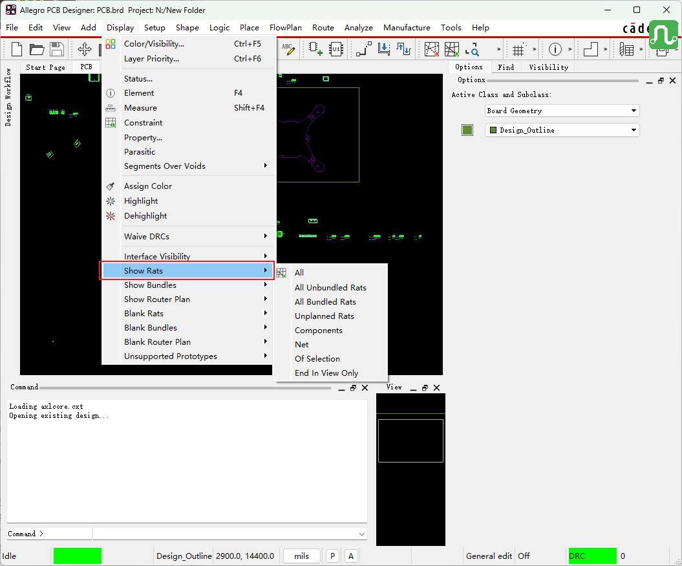
Task: Expand Segments Over Voids submenu
Action: [x=188, y=166]
